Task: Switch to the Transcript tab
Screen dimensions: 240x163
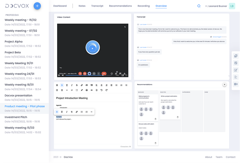Action: click(x=97, y=6)
